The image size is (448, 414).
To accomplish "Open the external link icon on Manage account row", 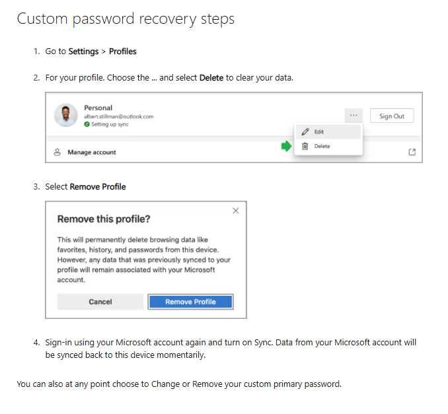I will 412,153.
